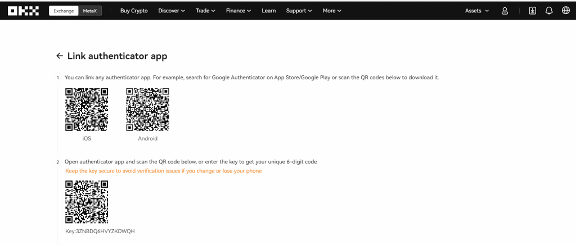Expand the Finance dropdown
The image size is (576, 245).
tap(238, 11)
